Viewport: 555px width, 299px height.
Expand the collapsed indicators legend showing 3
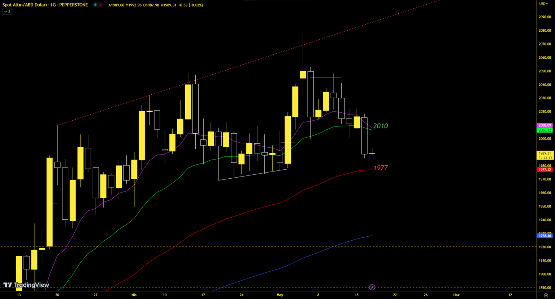click(7, 12)
